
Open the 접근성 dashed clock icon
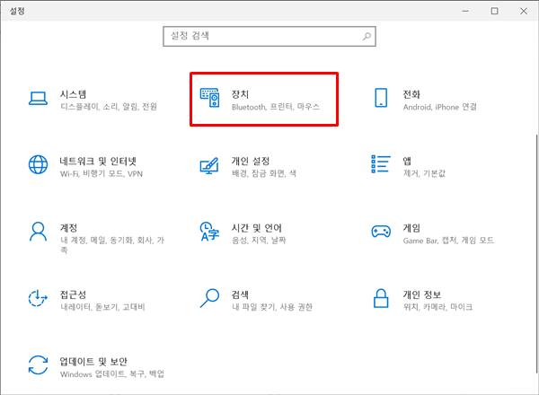38,298
